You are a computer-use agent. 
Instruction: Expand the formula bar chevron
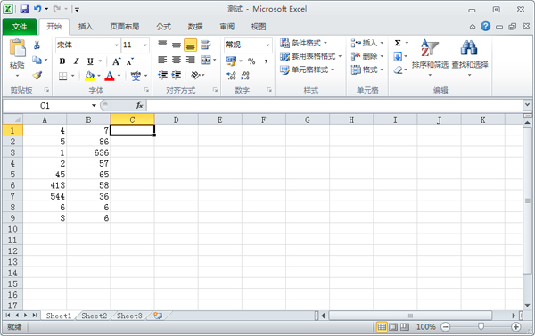(x=527, y=105)
